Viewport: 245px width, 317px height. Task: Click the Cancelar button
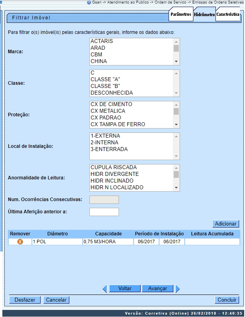56,300
